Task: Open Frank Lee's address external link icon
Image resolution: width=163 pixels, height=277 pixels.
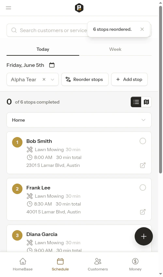Action: click(143, 212)
